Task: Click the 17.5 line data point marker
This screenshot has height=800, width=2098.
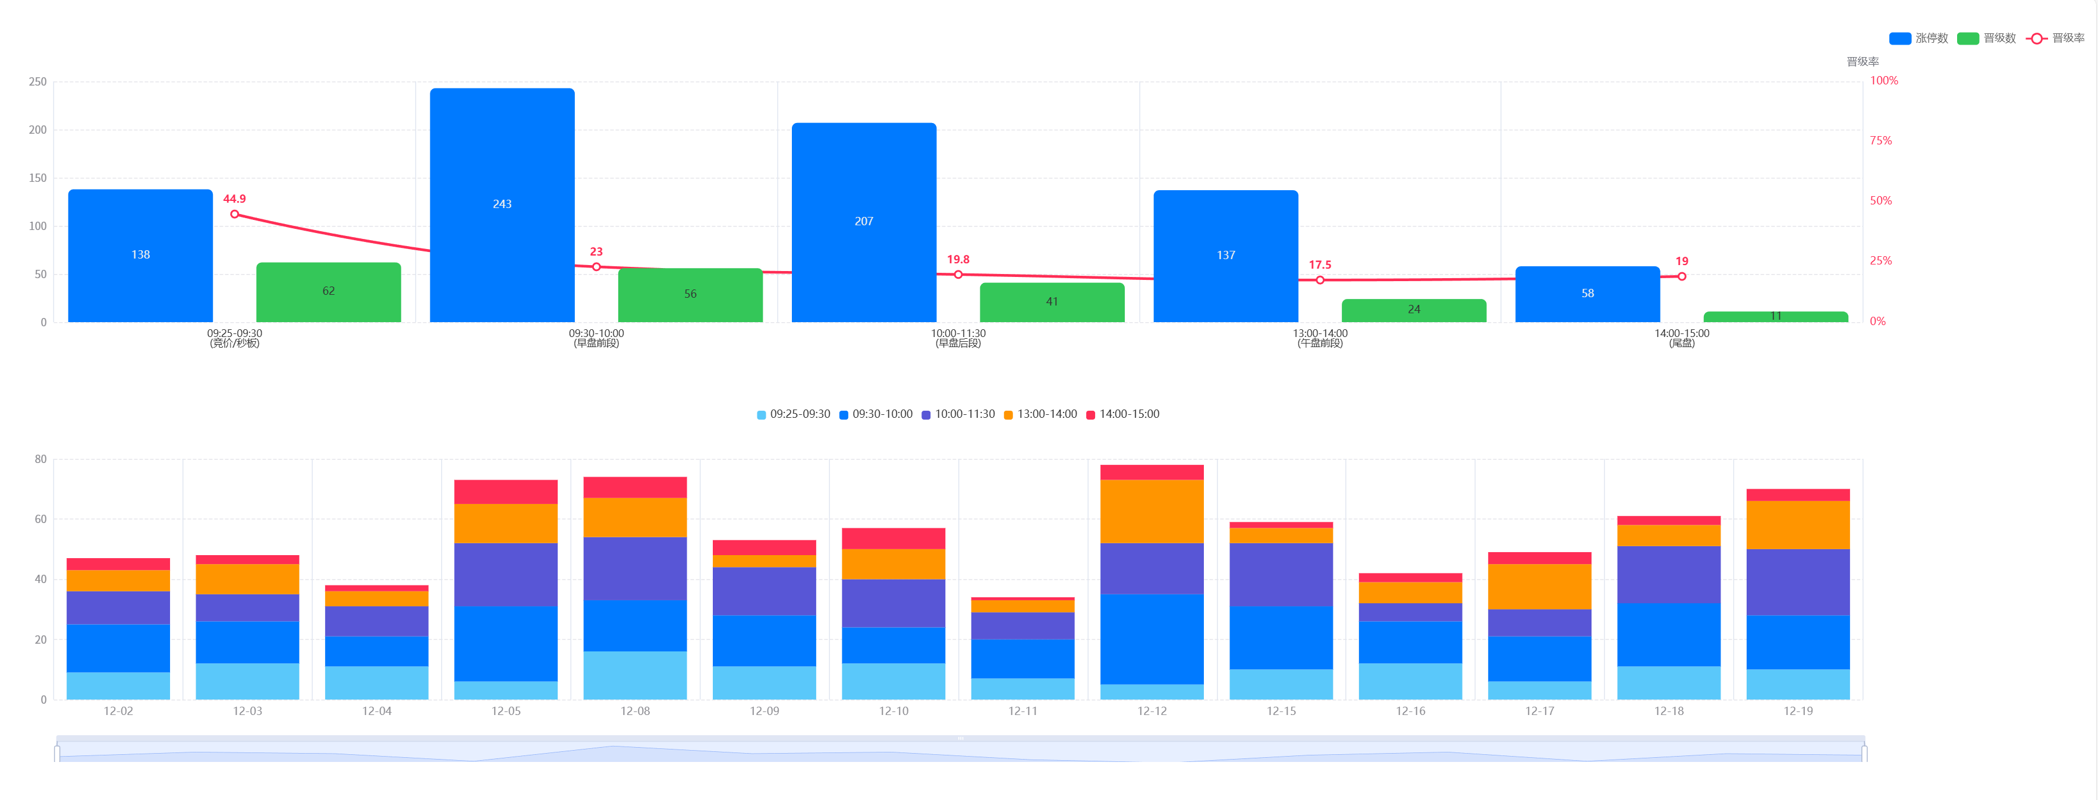Action: (x=1320, y=280)
